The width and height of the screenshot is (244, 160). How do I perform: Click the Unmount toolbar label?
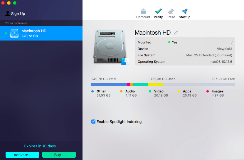(x=143, y=17)
